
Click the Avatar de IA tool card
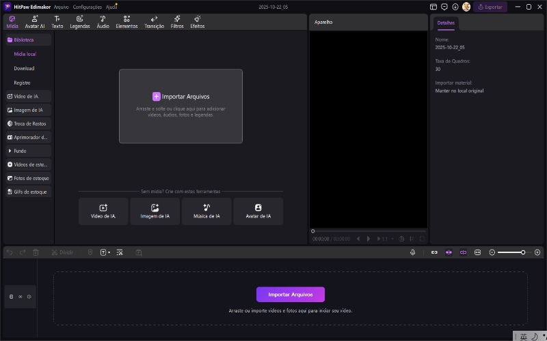258,211
